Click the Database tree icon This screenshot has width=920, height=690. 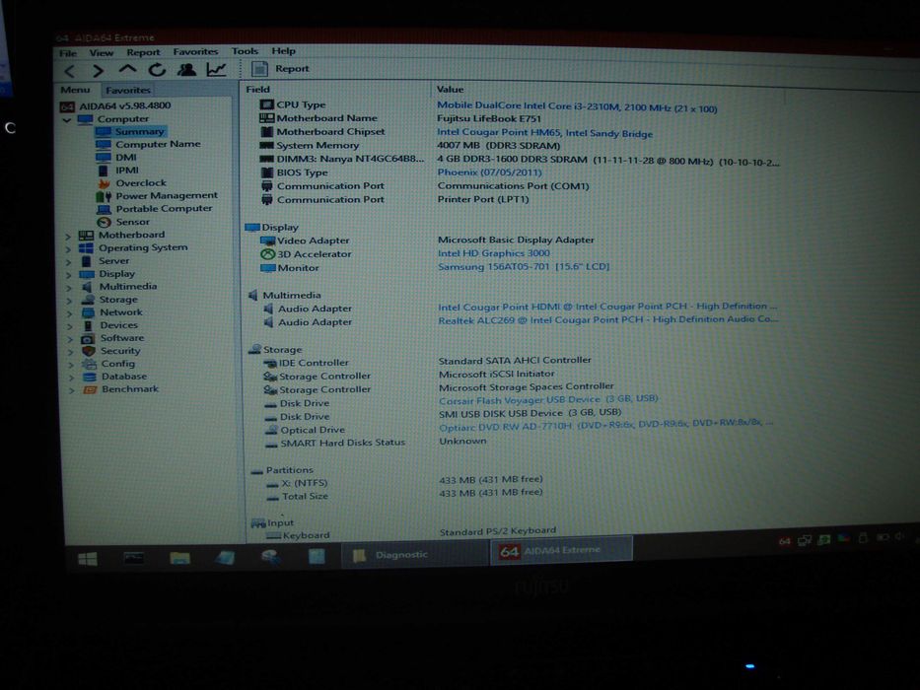tap(89, 378)
